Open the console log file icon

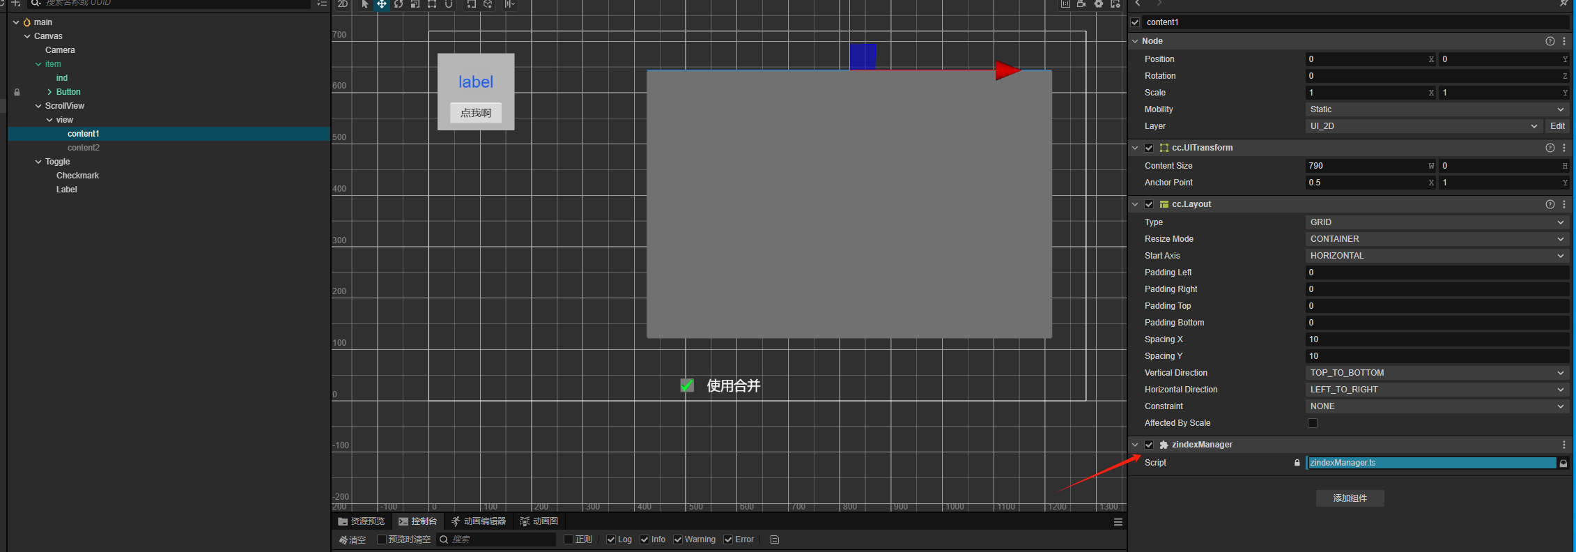coord(775,539)
